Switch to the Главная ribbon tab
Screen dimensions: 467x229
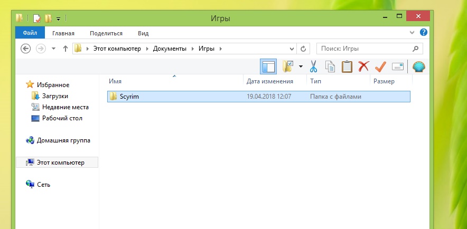click(63, 33)
